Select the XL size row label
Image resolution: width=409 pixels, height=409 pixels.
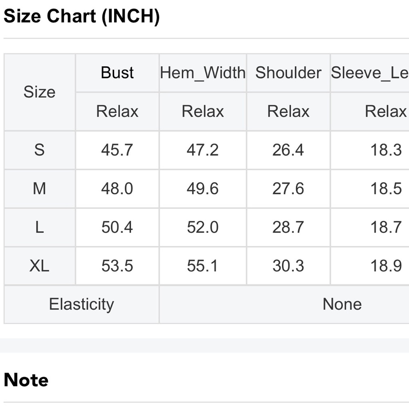[39, 266]
